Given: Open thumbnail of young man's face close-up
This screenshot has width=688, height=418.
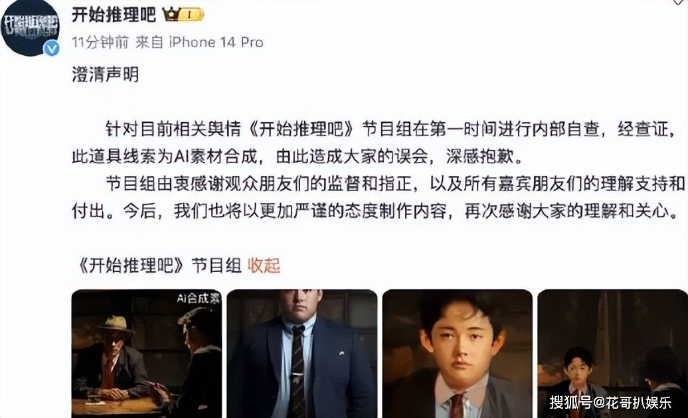Looking at the screenshot, I should (x=457, y=354).
